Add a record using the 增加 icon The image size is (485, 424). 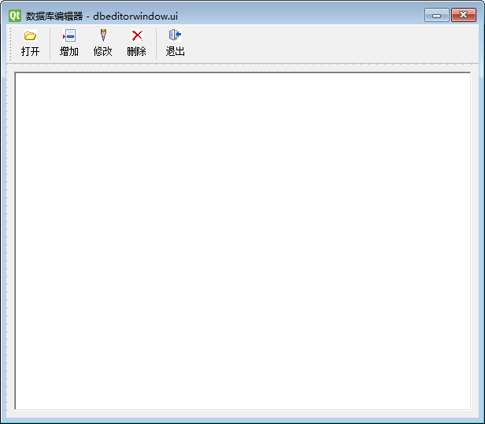tap(69, 43)
